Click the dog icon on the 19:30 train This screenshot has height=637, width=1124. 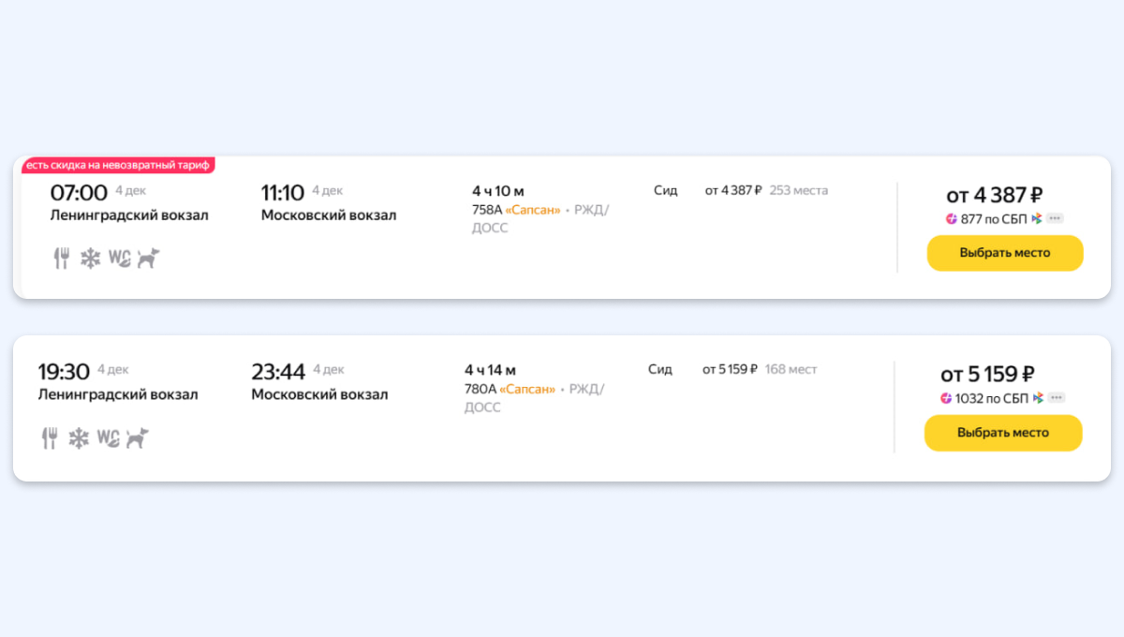click(x=137, y=437)
